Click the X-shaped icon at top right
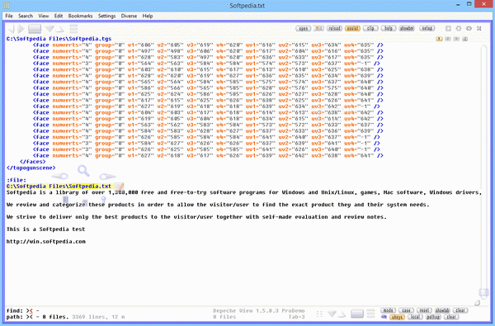This screenshot has width=495, height=326. pyautogui.click(x=478, y=28)
